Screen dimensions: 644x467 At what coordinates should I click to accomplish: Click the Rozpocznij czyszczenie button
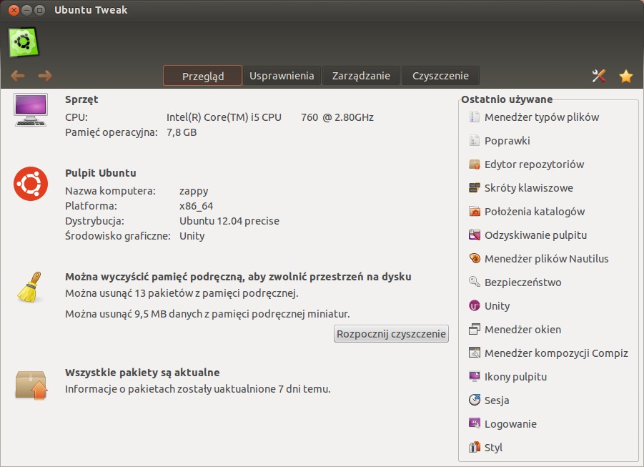click(x=391, y=334)
